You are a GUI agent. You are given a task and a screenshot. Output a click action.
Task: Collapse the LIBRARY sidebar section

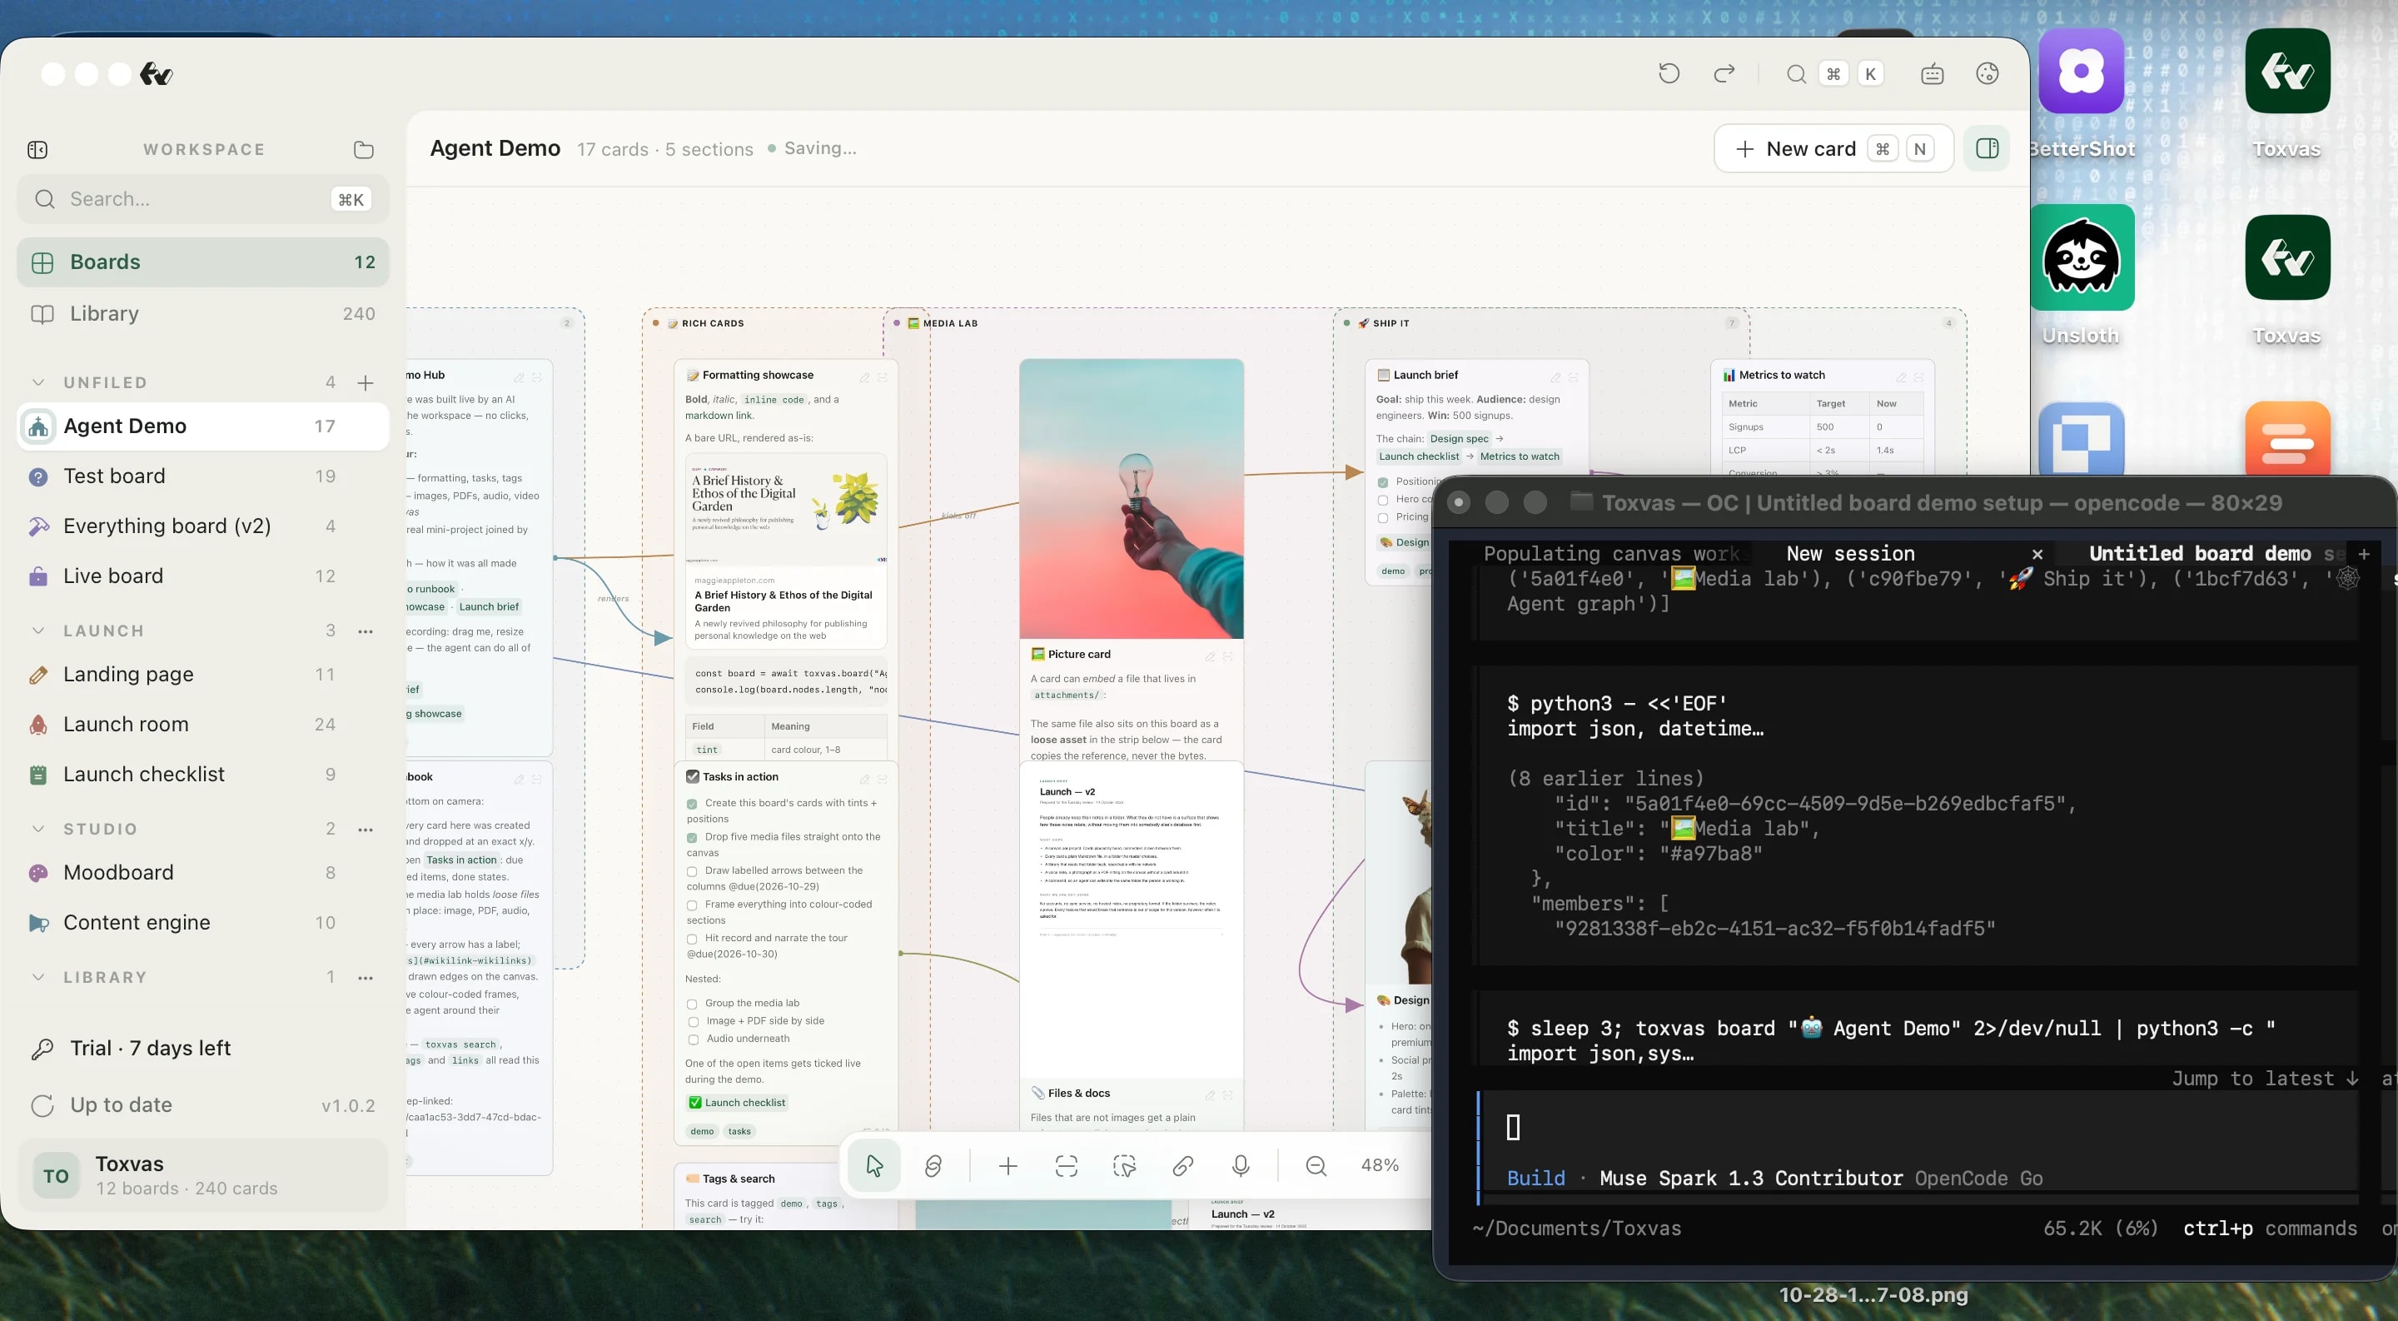point(38,976)
